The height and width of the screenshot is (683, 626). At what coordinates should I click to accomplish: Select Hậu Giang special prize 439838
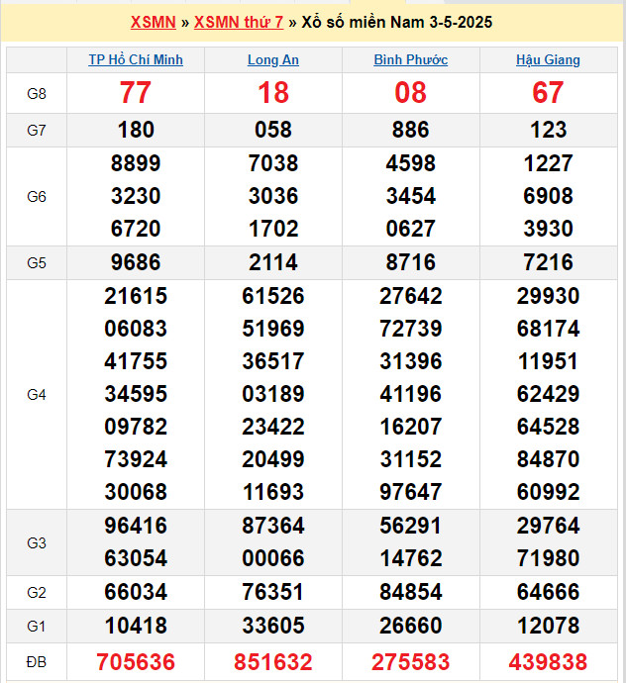(548, 661)
